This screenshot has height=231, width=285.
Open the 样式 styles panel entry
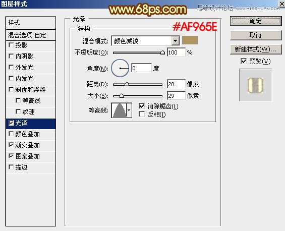(31, 23)
